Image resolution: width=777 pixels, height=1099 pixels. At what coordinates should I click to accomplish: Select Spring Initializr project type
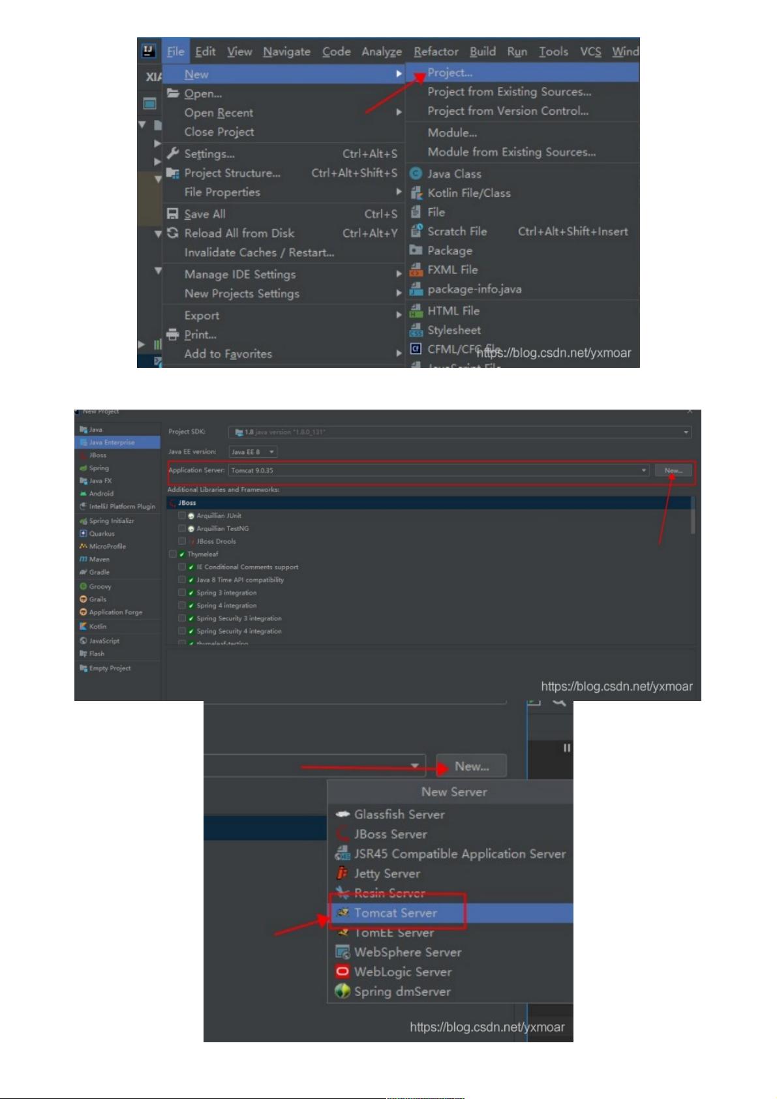[117, 520]
